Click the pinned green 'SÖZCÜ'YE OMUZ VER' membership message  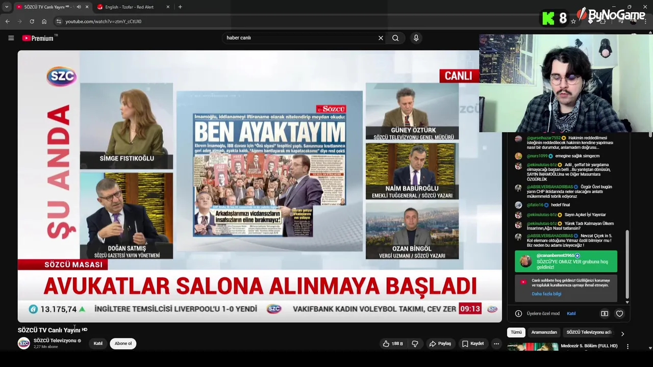tap(566, 261)
